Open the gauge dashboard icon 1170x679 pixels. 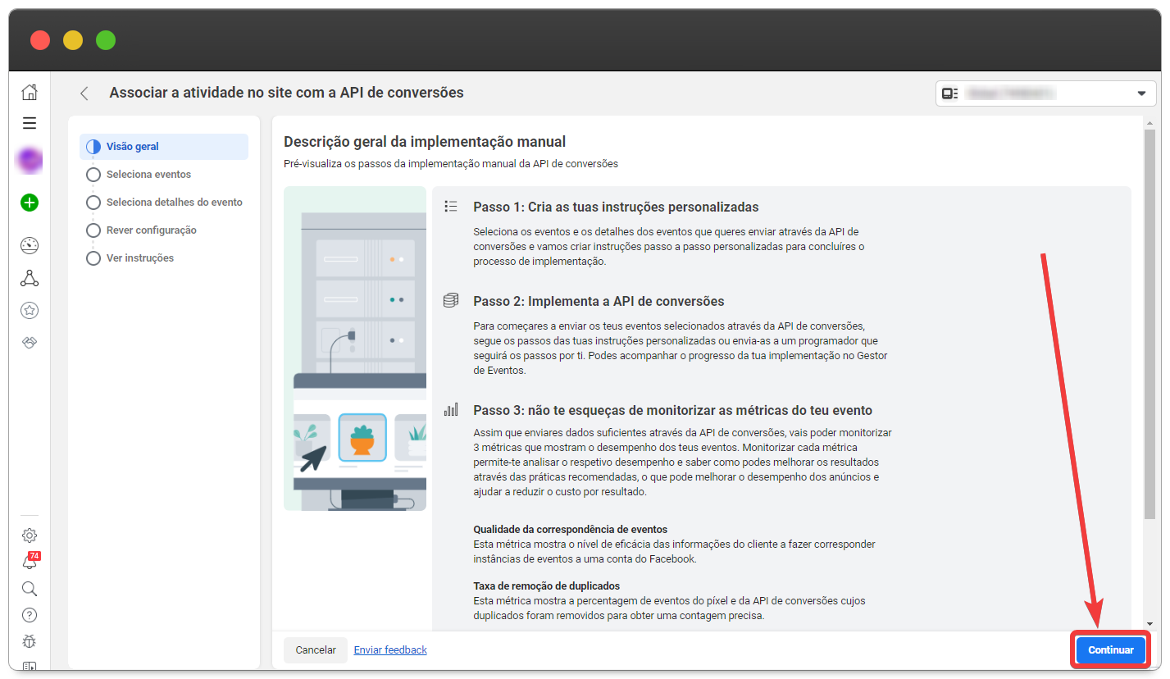pyautogui.click(x=30, y=245)
